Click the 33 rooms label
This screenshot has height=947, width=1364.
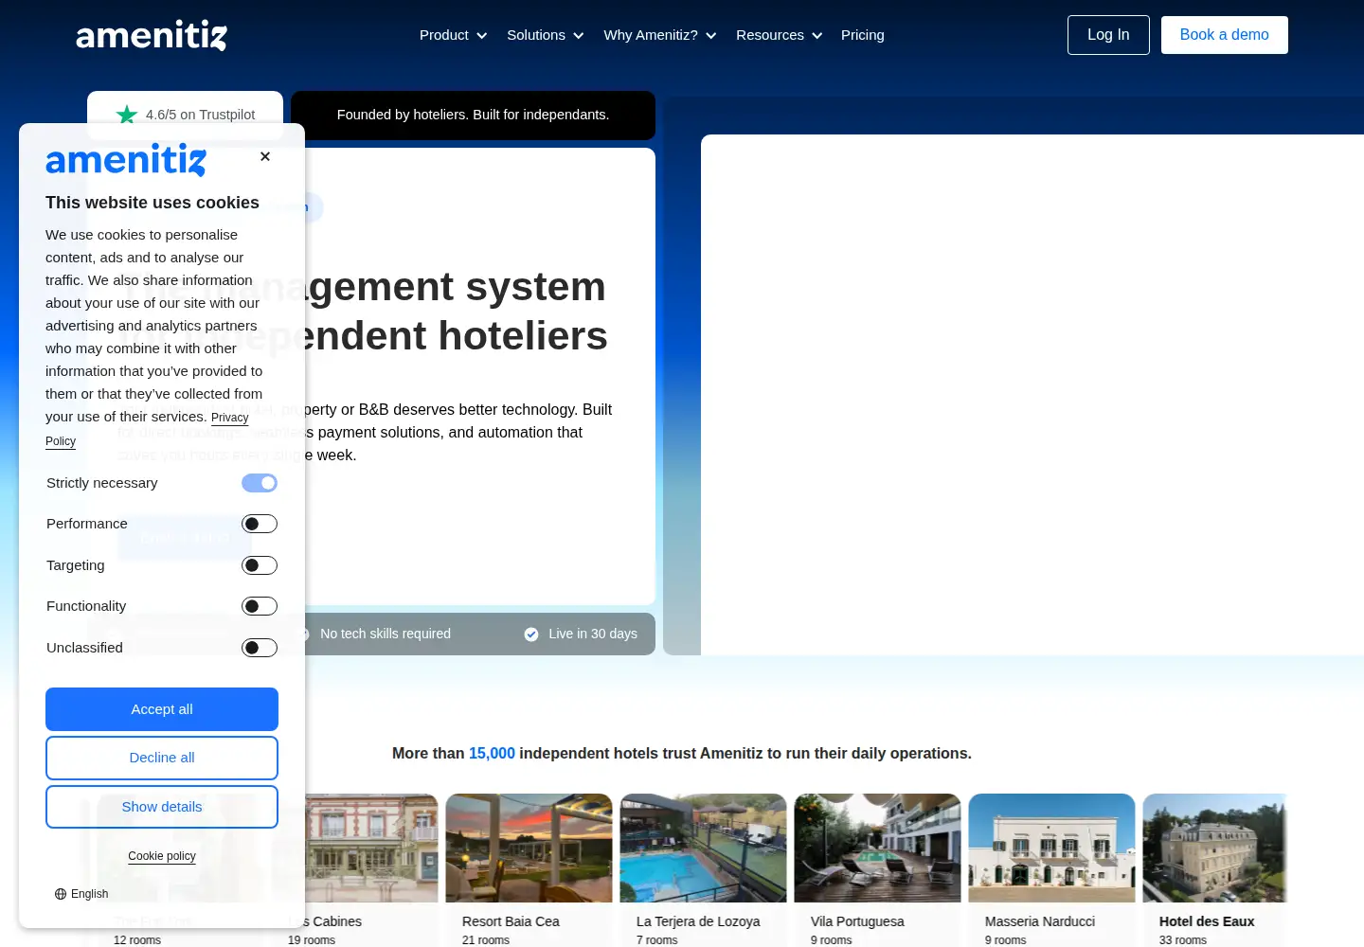pyautogui.click(x=1183, y=940)
